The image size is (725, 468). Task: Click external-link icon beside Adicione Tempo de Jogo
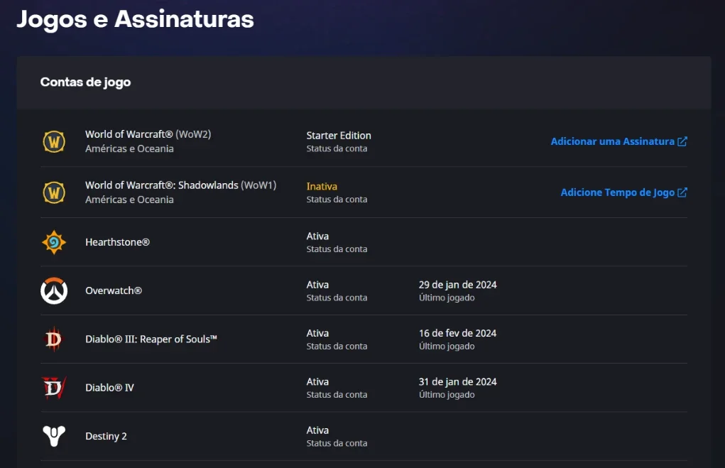tap(682, 192)
